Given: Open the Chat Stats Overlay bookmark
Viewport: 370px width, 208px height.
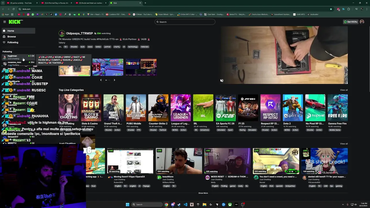Looking at the screenshot, I should tap(214, 14).
